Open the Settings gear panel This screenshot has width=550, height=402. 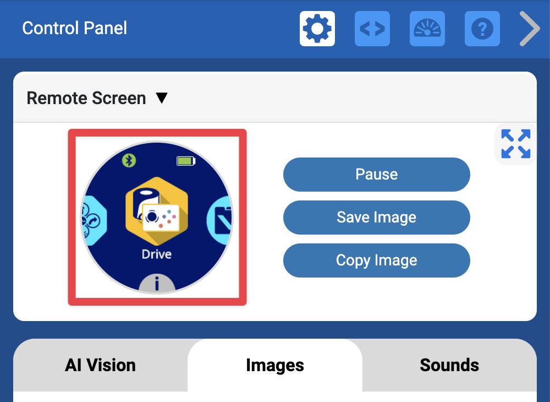point(317,29)
